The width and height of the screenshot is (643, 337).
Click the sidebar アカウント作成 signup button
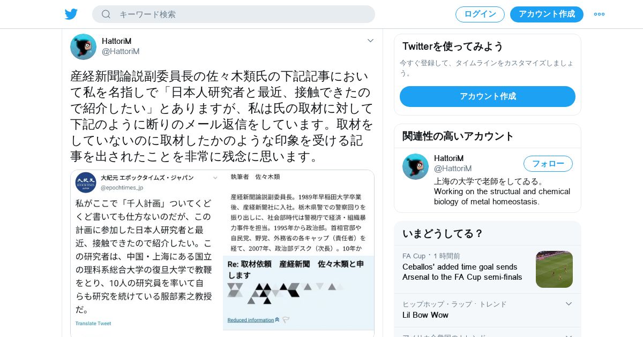(488, 96)
